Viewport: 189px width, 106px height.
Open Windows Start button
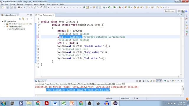[x=4, y=103]
